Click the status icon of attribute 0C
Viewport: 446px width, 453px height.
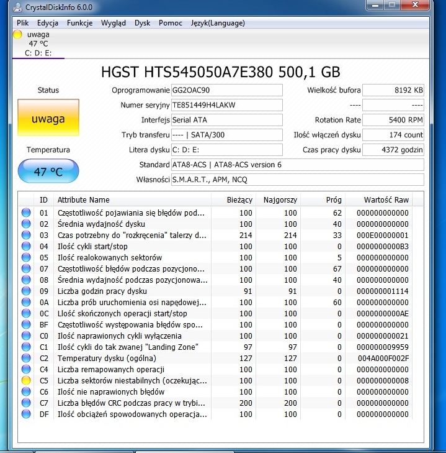(26, 313)
